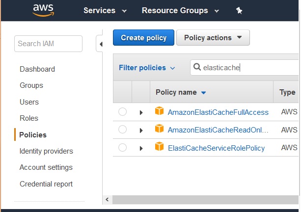Select the ElastiCacheServiceRolePolicy radio button
Viewport: 302px width, 212px height.
122,148
